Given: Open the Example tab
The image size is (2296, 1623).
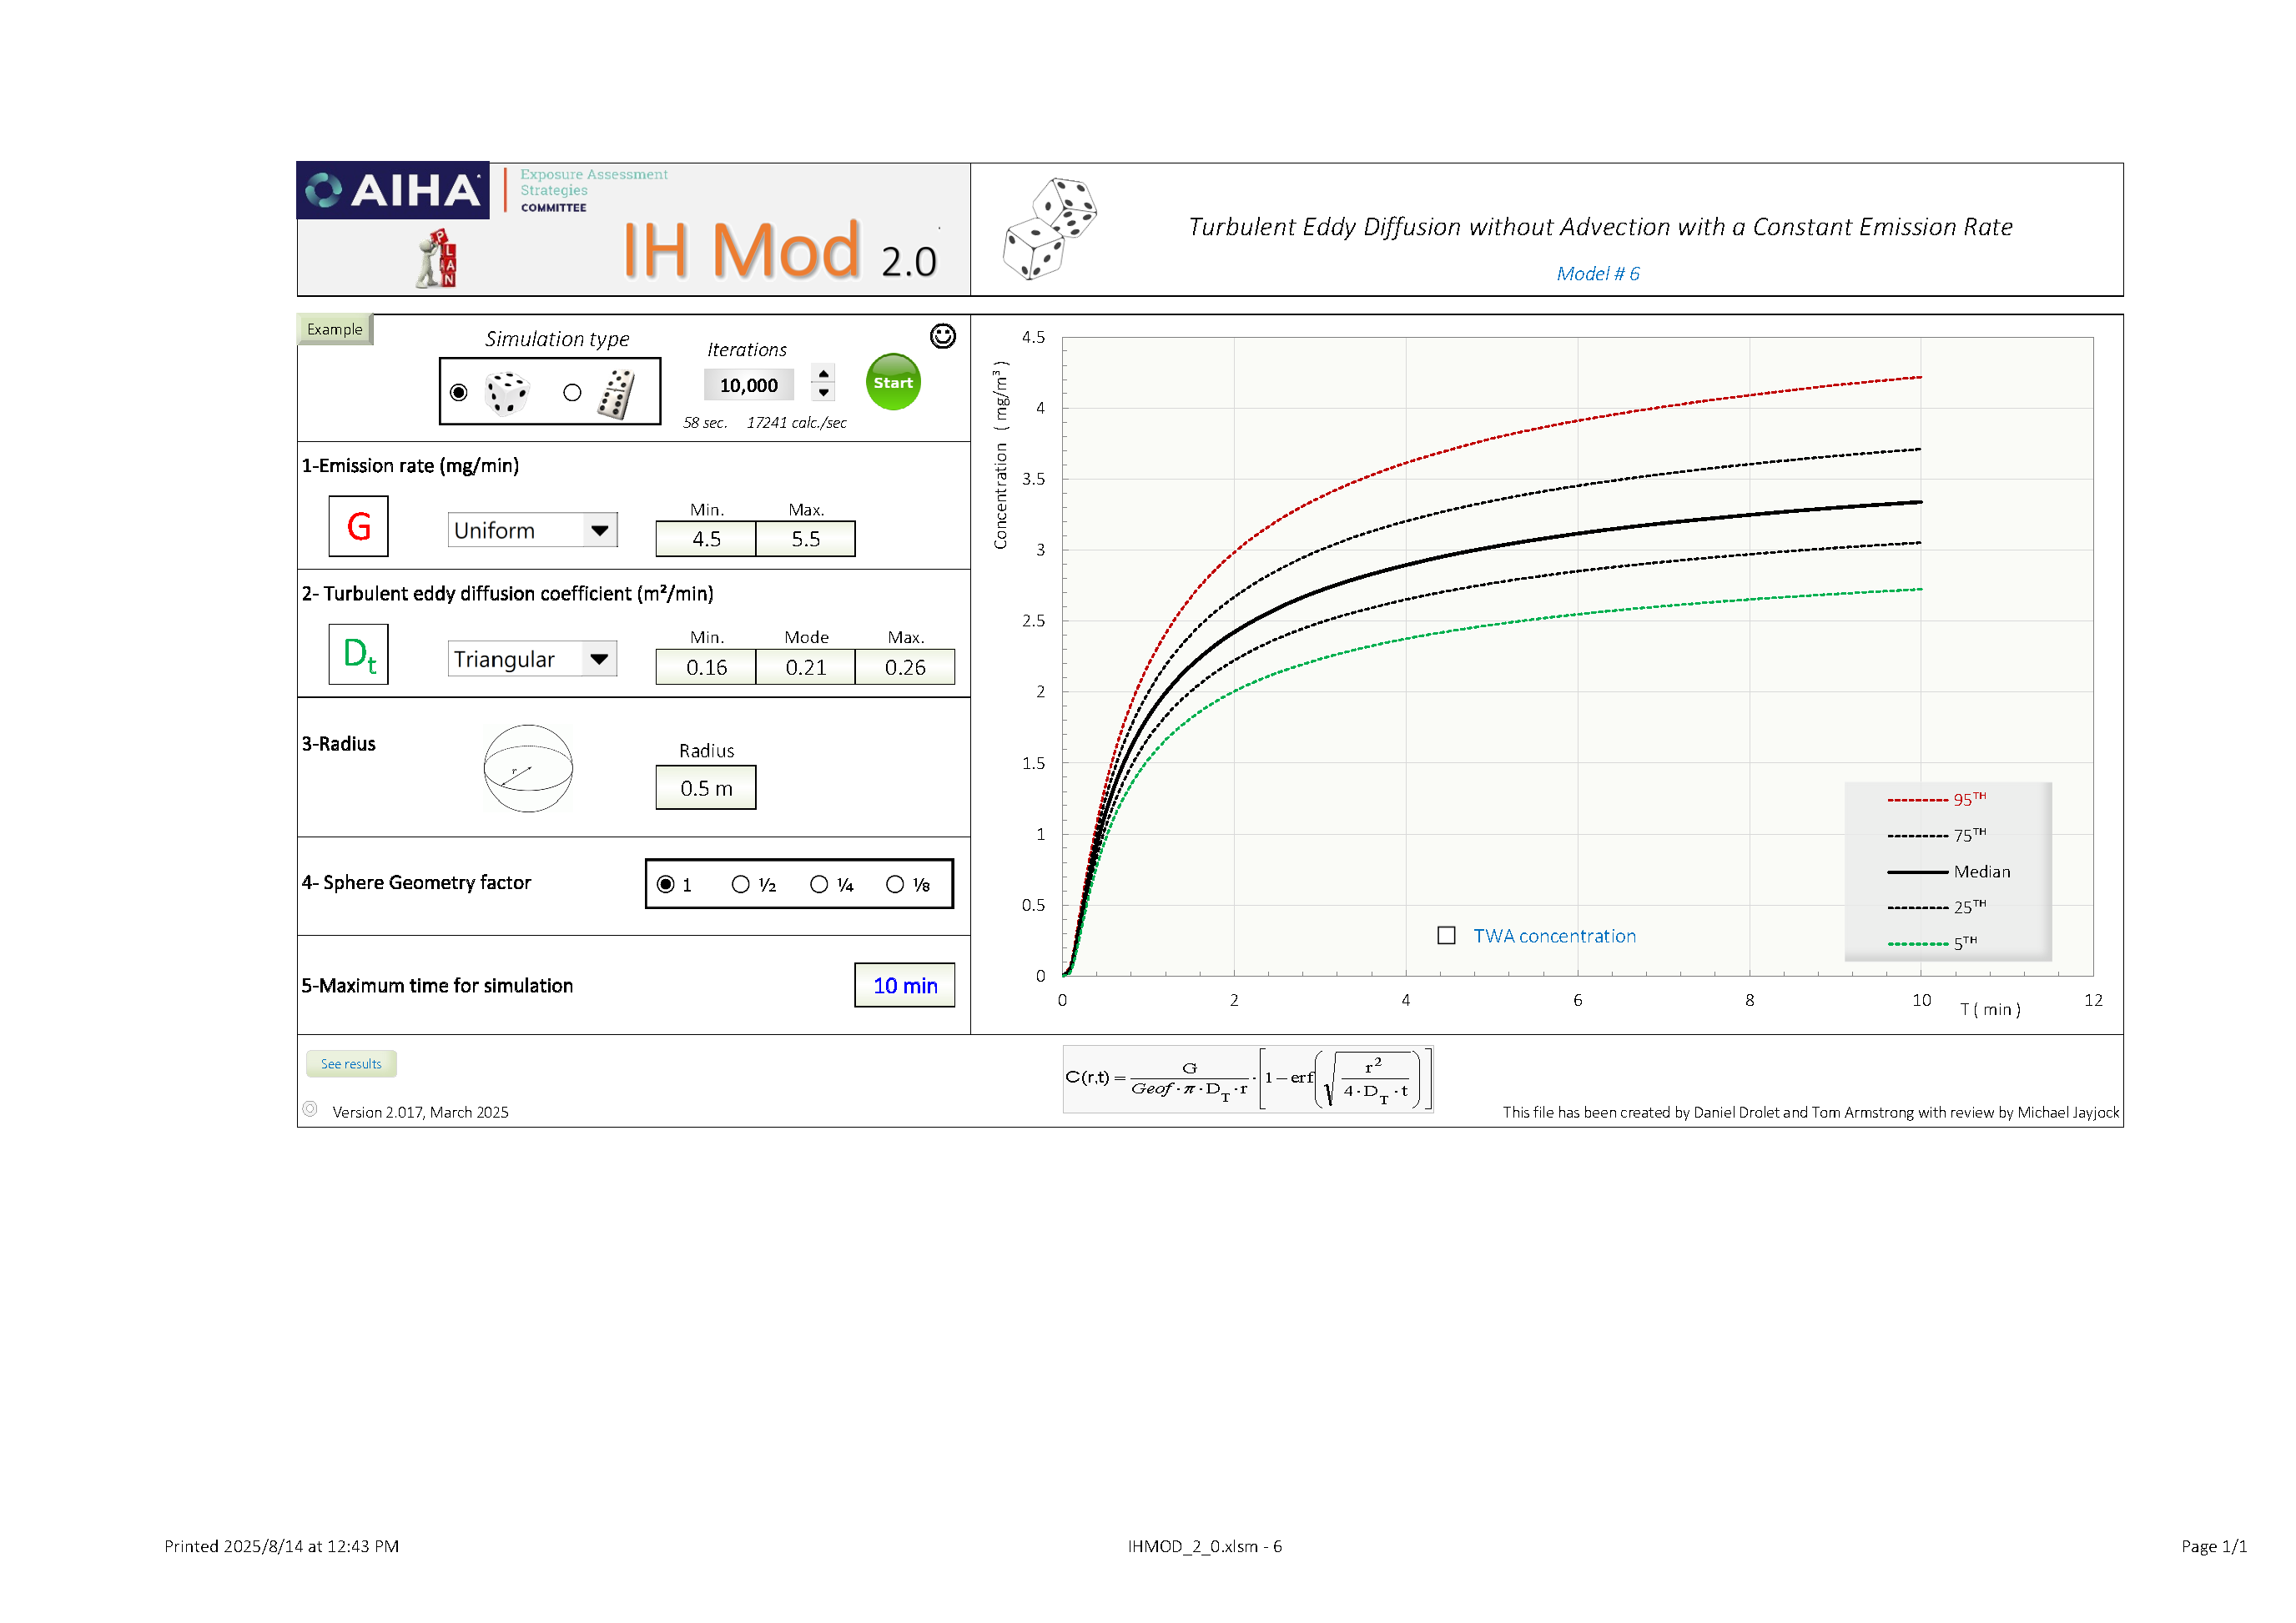Looking at the screenshot, I should click(x=335, y=329).
